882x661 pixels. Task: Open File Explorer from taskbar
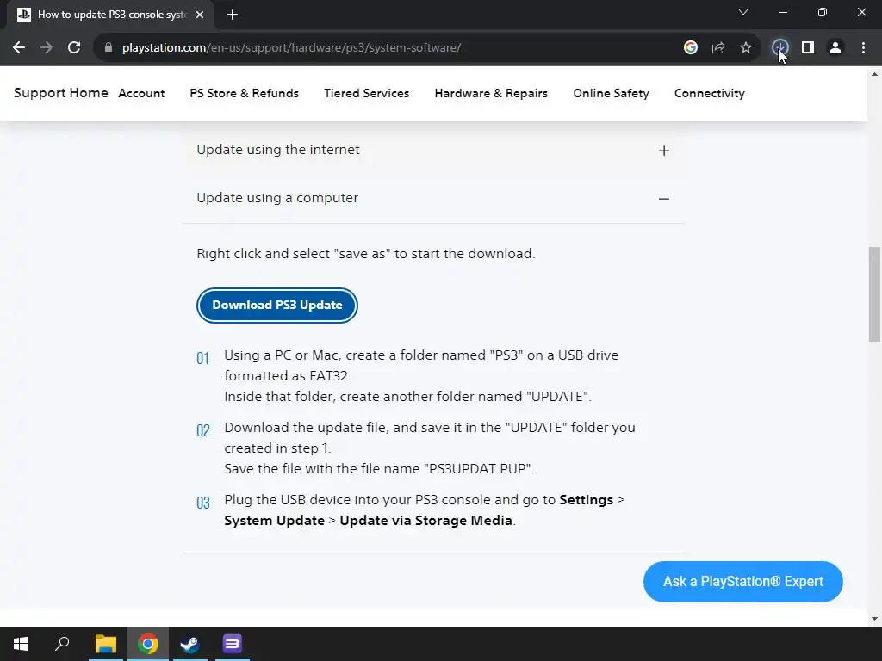(x=105, y=644)
